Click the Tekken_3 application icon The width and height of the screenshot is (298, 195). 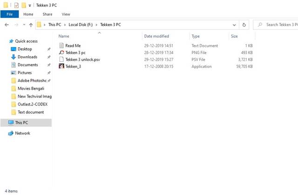coord(61,66)
